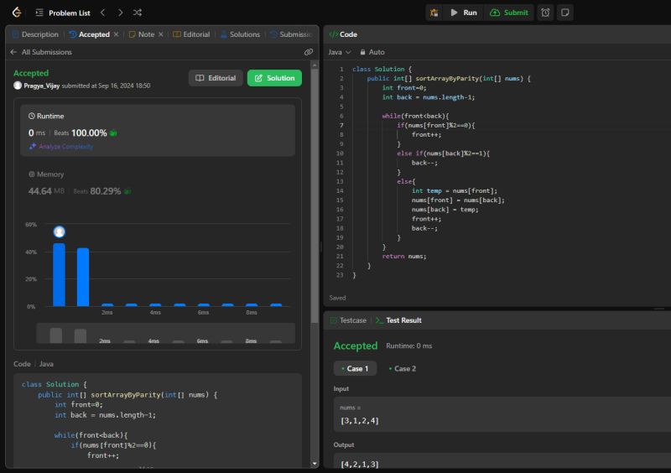Copy the submission link icon
Image resolution: width=671 pixels, height=473 pixels.
[308, 52]
